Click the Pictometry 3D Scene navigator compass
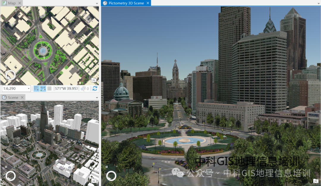 111,176
